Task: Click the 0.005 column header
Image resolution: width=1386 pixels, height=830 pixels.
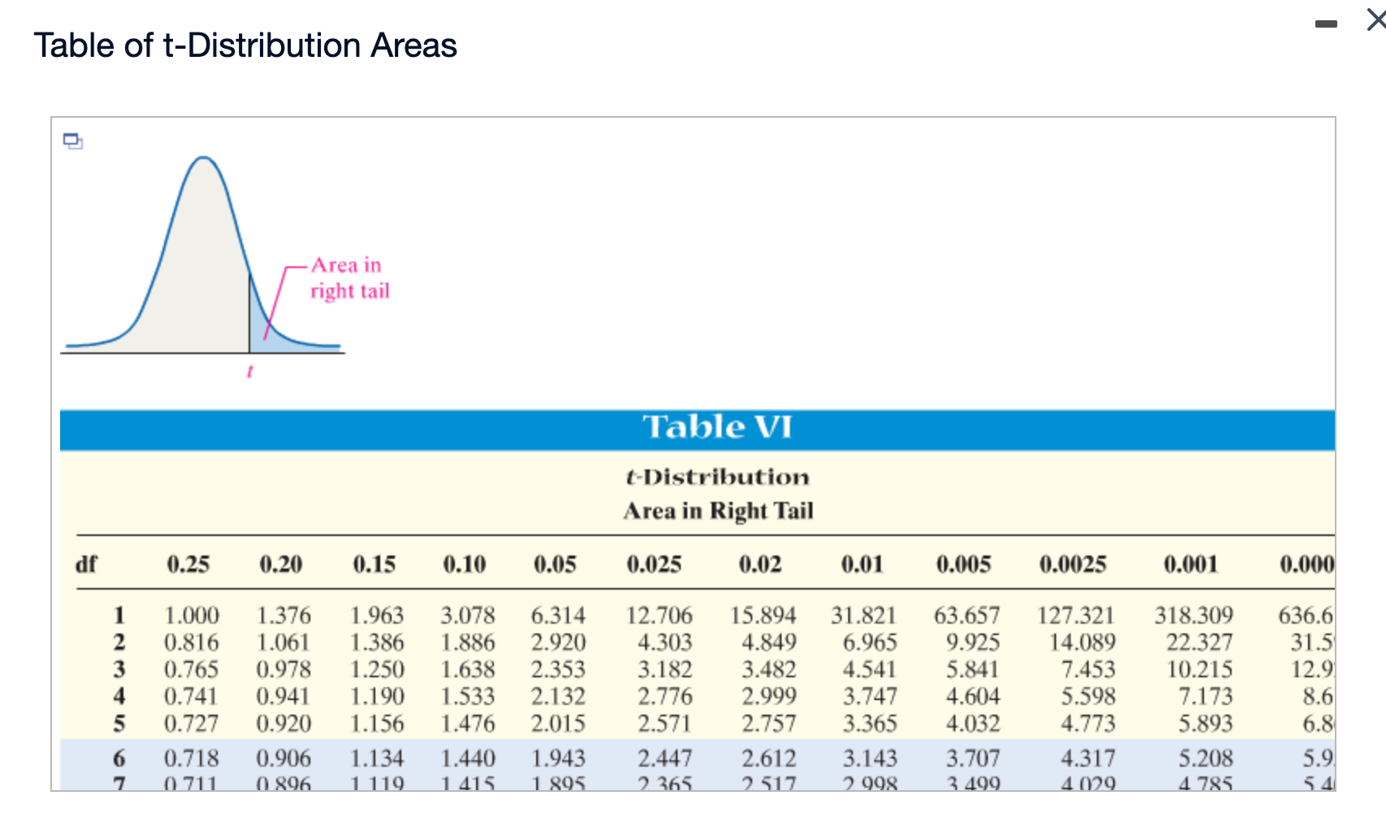Action: click(964, 564)
